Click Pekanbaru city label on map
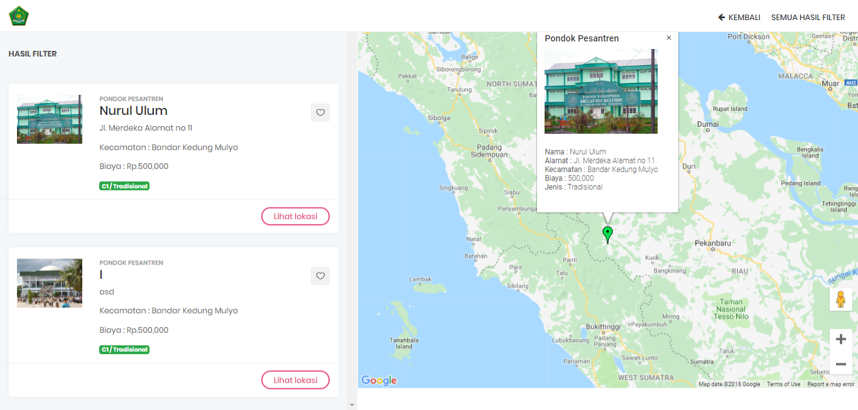858x410 pixels. [x=713, y=243]
